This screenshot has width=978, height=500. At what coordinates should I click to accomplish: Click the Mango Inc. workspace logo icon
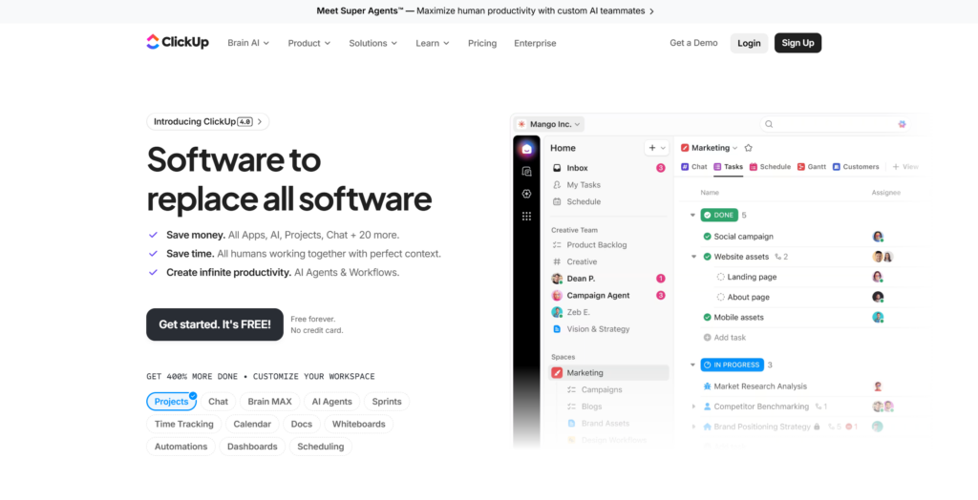(x=521, y=124)
